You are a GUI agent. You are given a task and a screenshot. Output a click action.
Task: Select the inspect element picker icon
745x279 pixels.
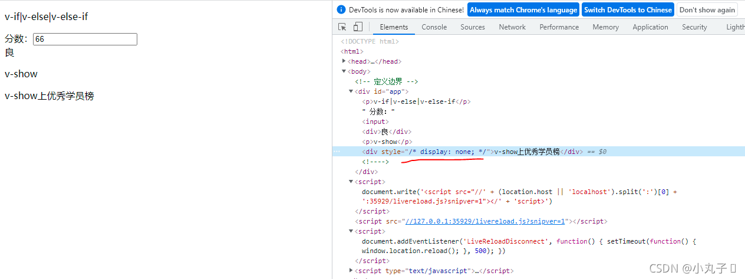coord(342,27)
